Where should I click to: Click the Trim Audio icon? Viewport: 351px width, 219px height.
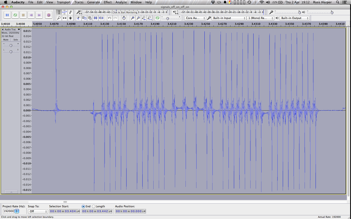coord(96,18)
